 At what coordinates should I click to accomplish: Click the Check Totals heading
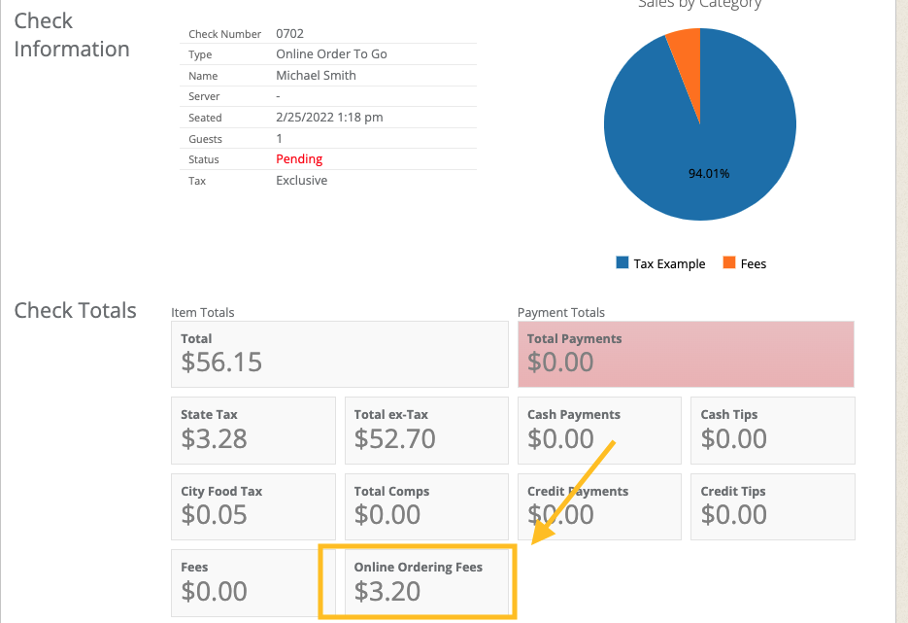coord(76,311)
